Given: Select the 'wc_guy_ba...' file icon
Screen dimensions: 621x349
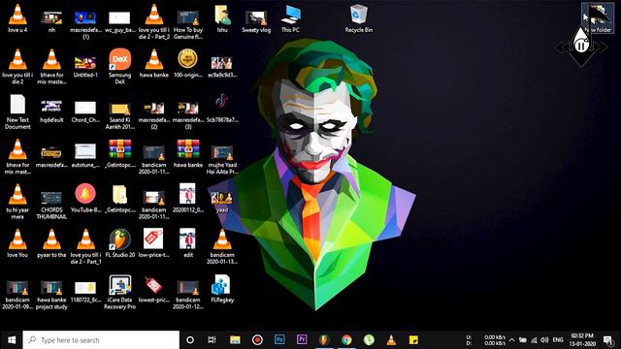Looking at the screenshot, I should (x=119, y=17).
